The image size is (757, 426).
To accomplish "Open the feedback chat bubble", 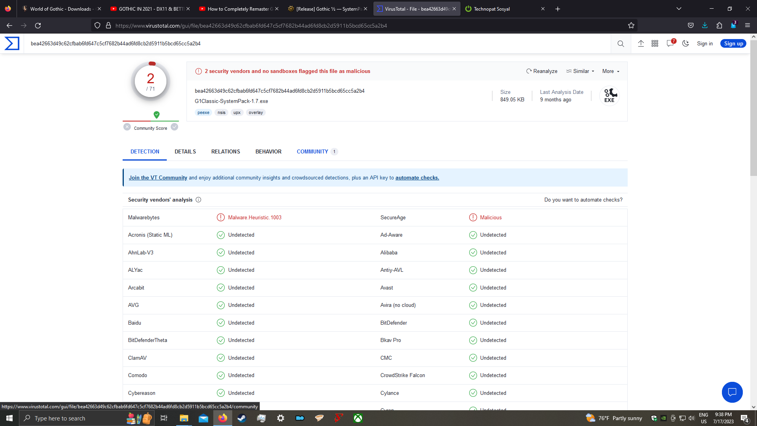I will 732,392.
